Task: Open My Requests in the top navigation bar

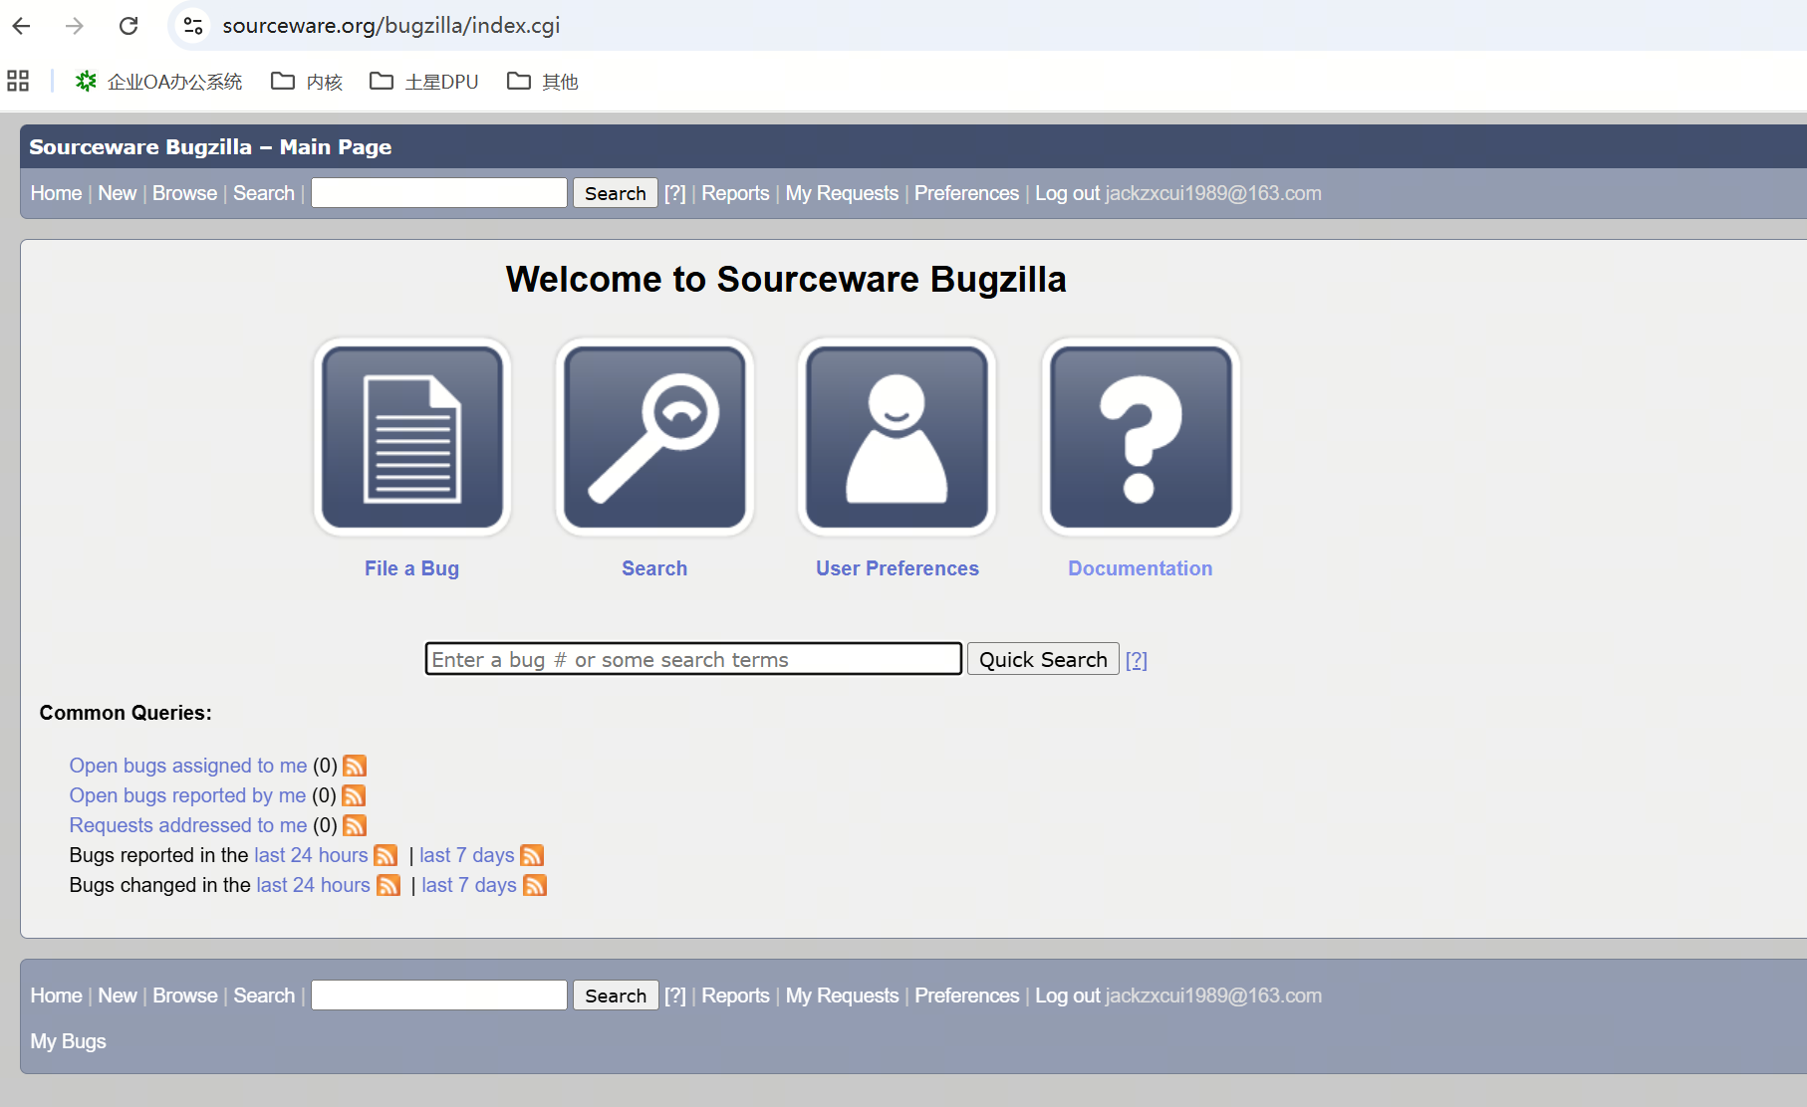Action: (x=842, y=193)
